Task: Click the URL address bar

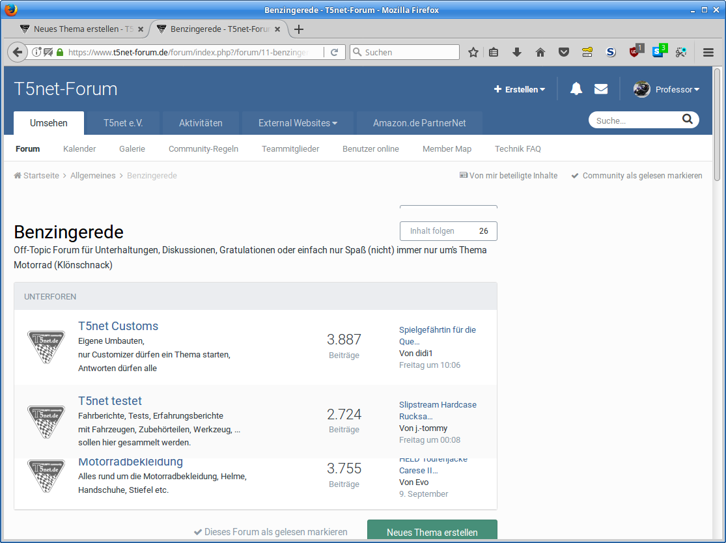Action: pyautogui.click(x=188, y=52)
